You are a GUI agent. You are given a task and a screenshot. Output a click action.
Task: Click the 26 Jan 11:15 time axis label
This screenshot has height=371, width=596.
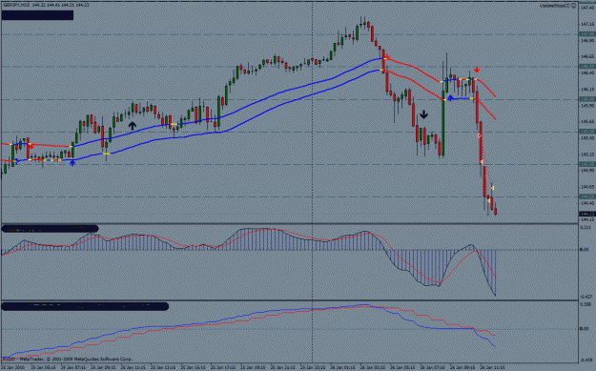click(492, 367)
